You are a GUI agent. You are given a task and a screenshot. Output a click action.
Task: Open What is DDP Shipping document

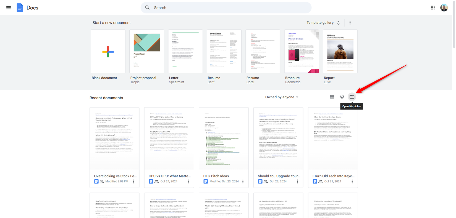click(224, 206)
